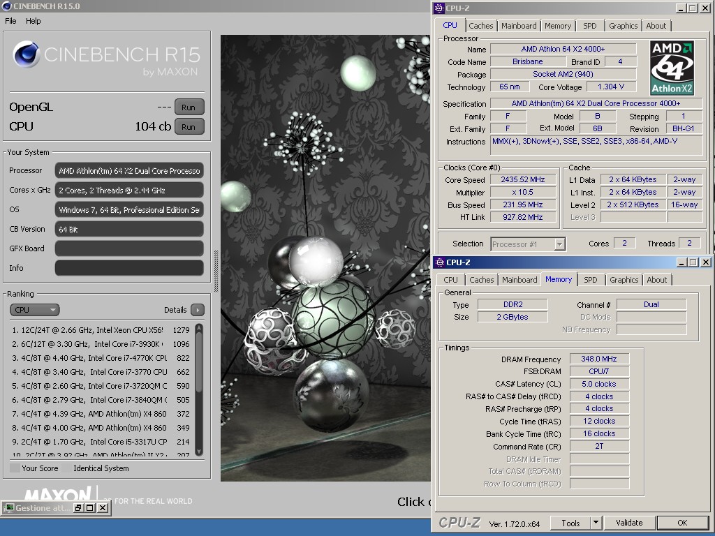Toggle the Your Score legend box
The width and height of the screenshot is (715, 536).
pos(15,468)
